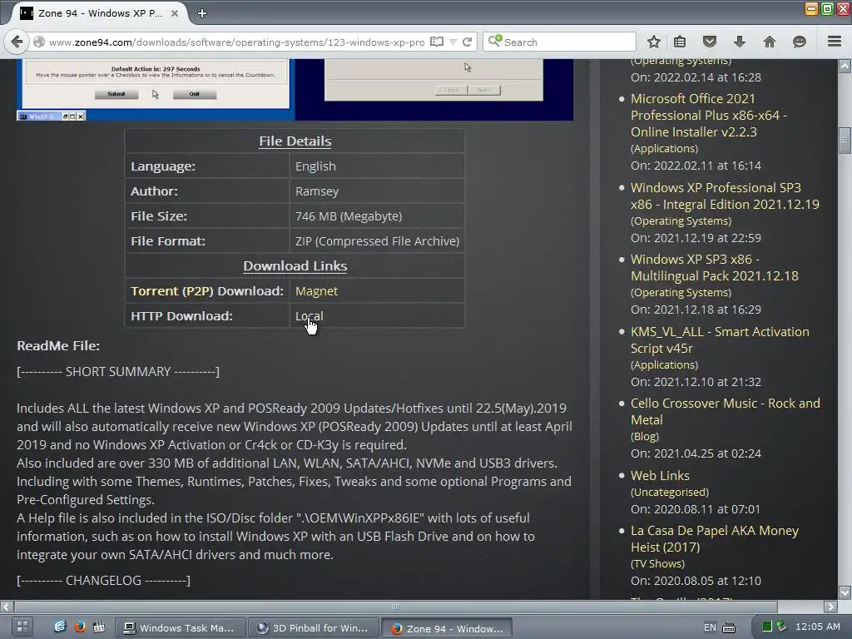This screenshot has height=639, width=852.
Task: Close the Zone 94 browser tab
Action: tap(175, 13)
